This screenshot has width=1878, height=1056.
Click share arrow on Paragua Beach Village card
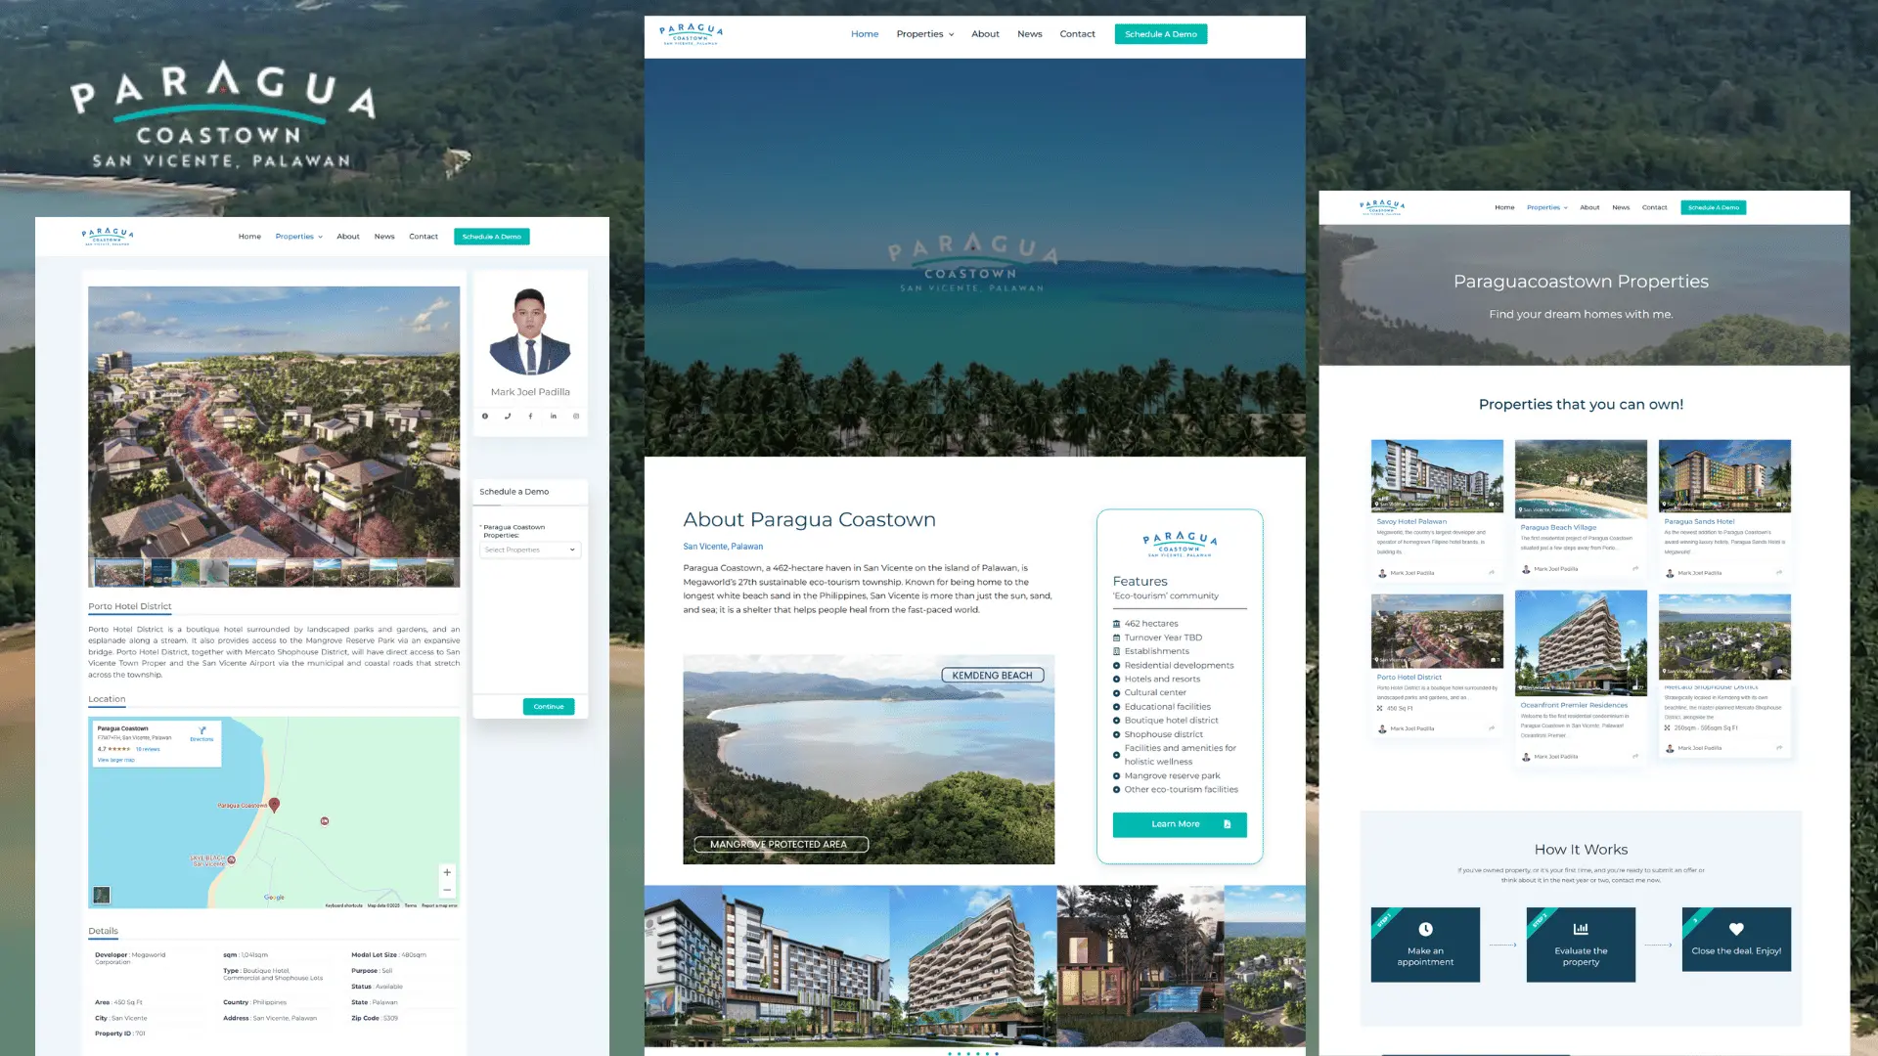1635,569
